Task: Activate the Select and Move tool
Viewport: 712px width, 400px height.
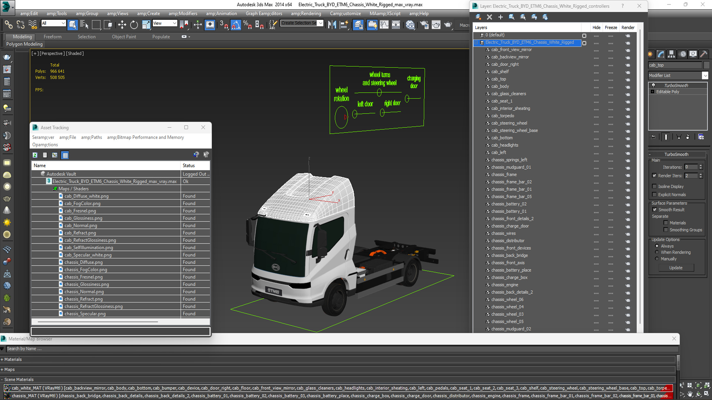Action: point(122,24)
